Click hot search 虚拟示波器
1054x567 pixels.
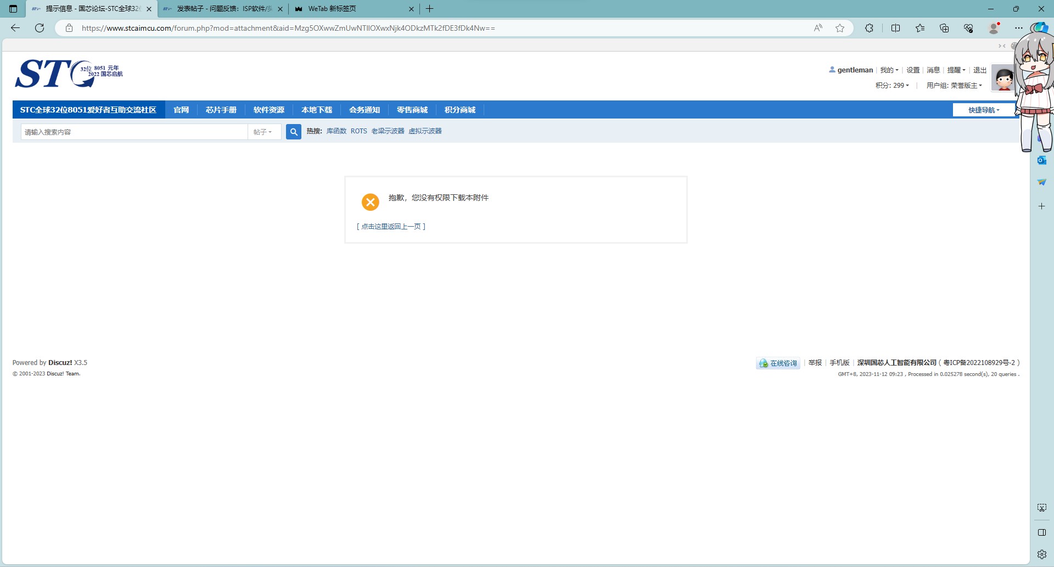425,131
